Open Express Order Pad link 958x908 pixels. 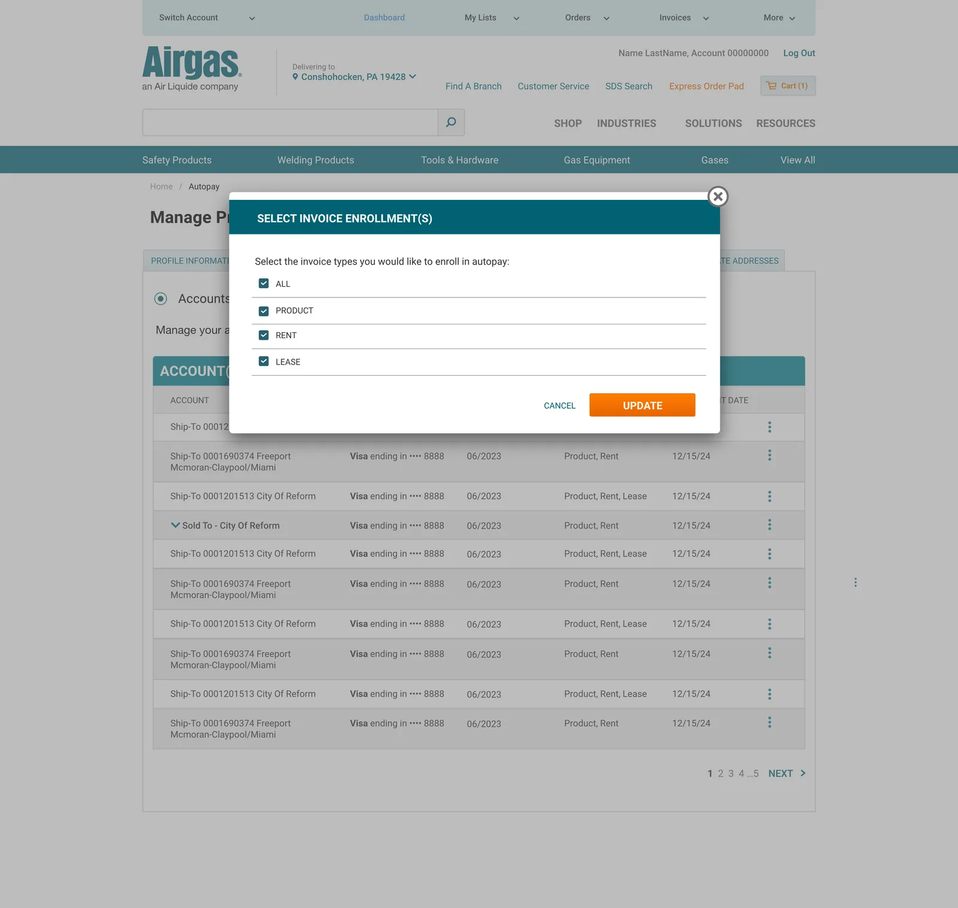[x=707, y=86]
